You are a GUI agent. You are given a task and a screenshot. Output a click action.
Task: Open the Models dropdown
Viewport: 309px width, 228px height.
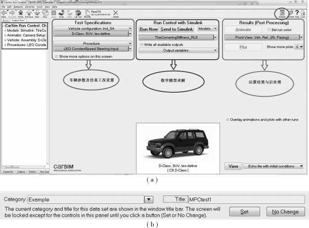tap(216, 29)
